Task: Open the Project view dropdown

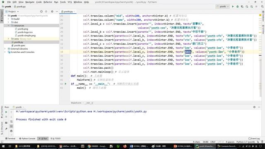Action: [12, 12]
